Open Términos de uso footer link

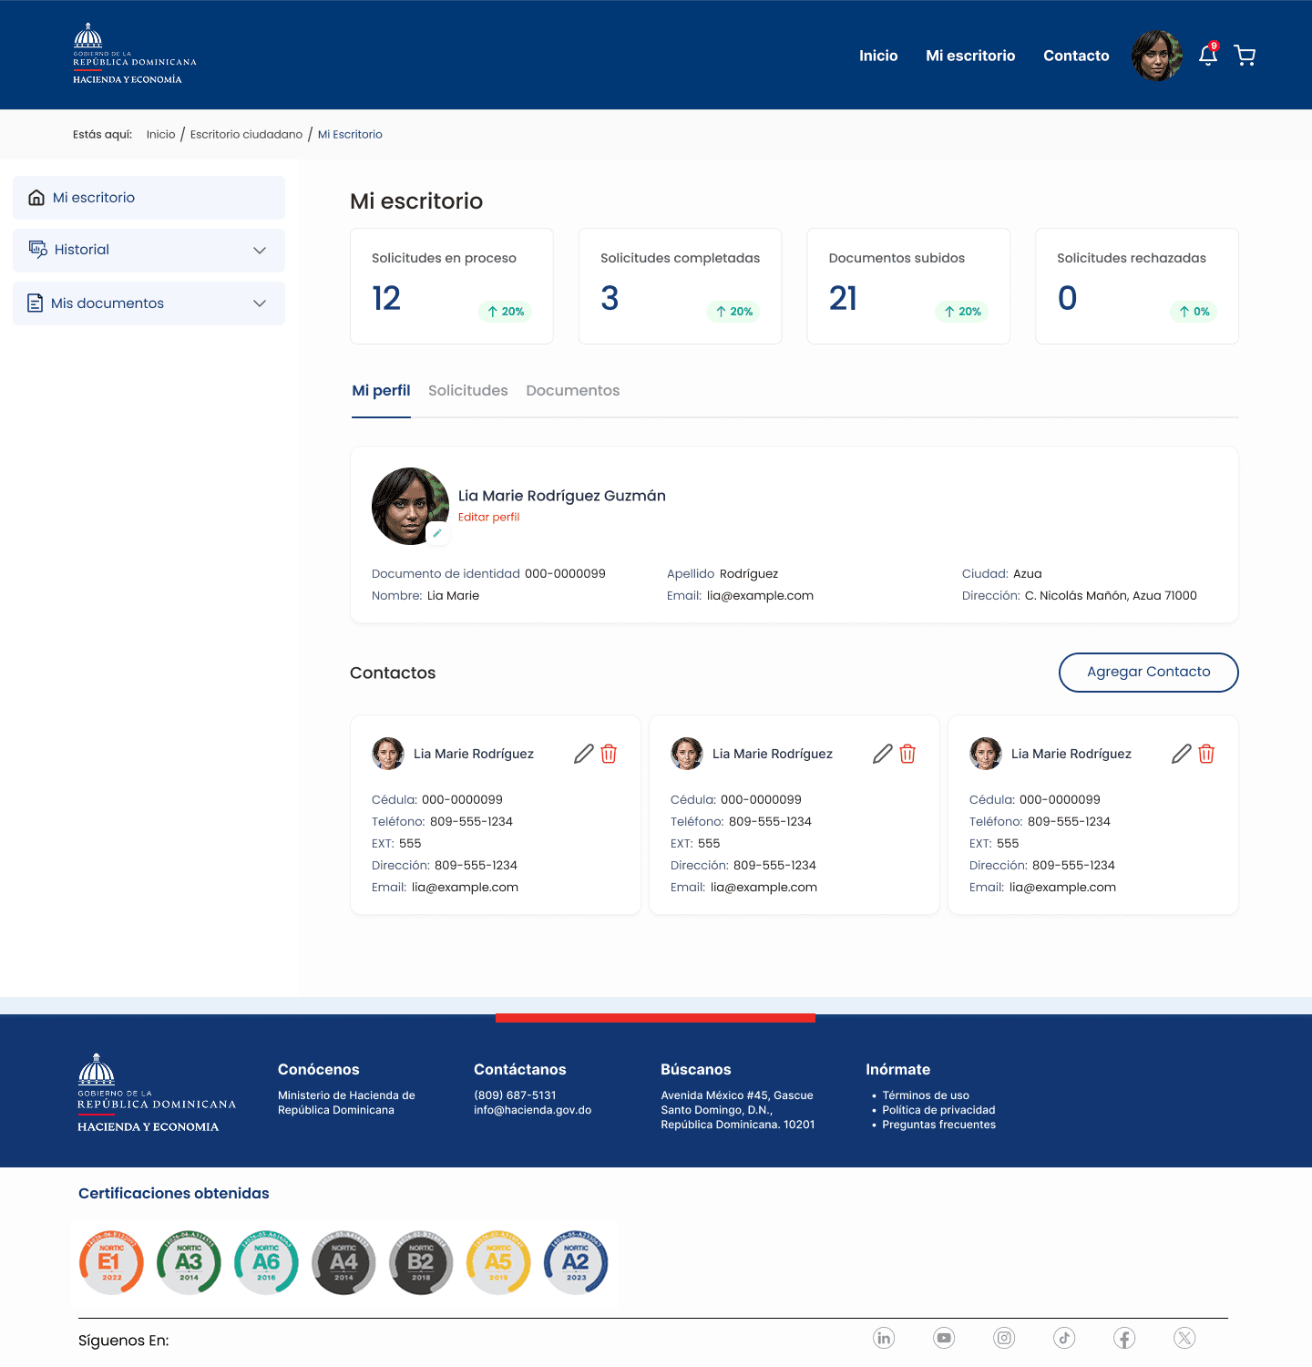(926, 1095)
